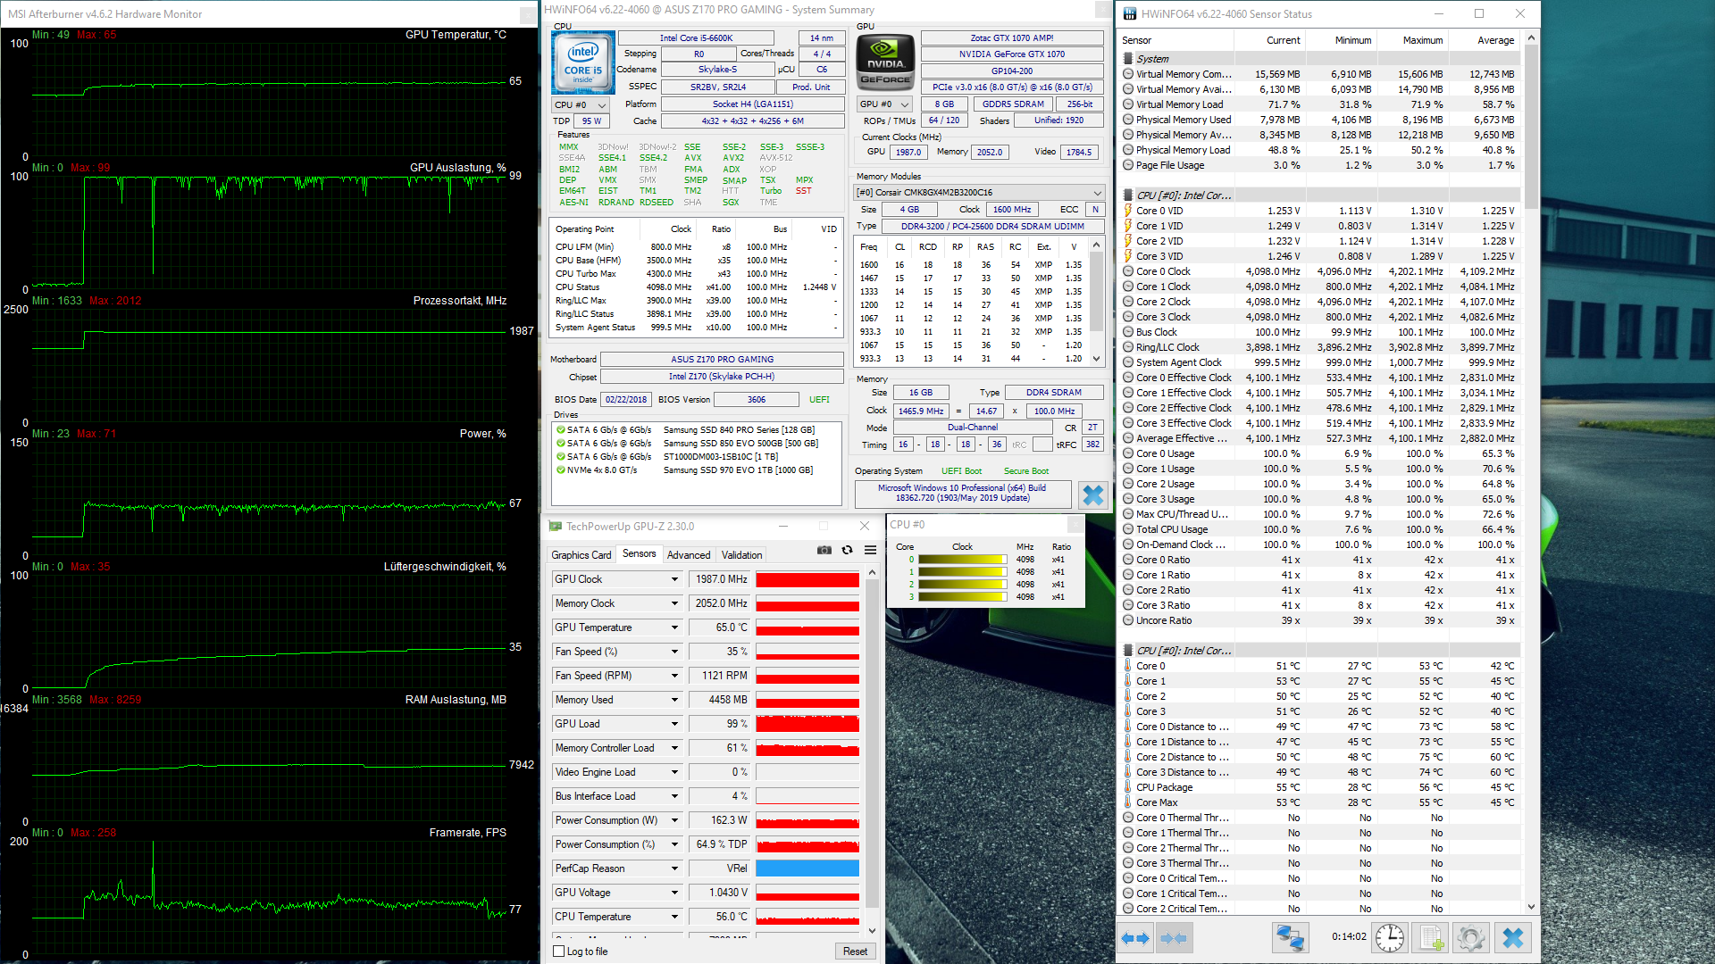This screenshot has height=964, width=1715.
Task: Open GPU Temperature sensor dropdown
Action: point(674,627)
